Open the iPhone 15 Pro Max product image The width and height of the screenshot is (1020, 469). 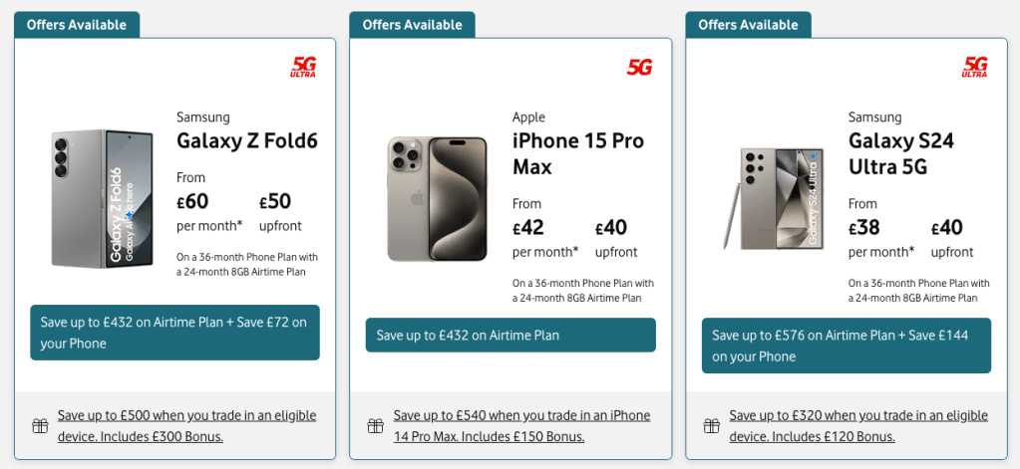click(x=437, y=199)
